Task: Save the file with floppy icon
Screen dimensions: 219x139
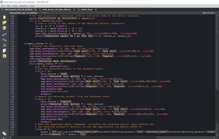Action: [x=4, y=28]
